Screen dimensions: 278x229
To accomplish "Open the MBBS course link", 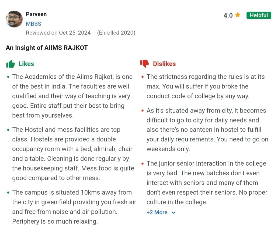I will click(x=33, y=24).
